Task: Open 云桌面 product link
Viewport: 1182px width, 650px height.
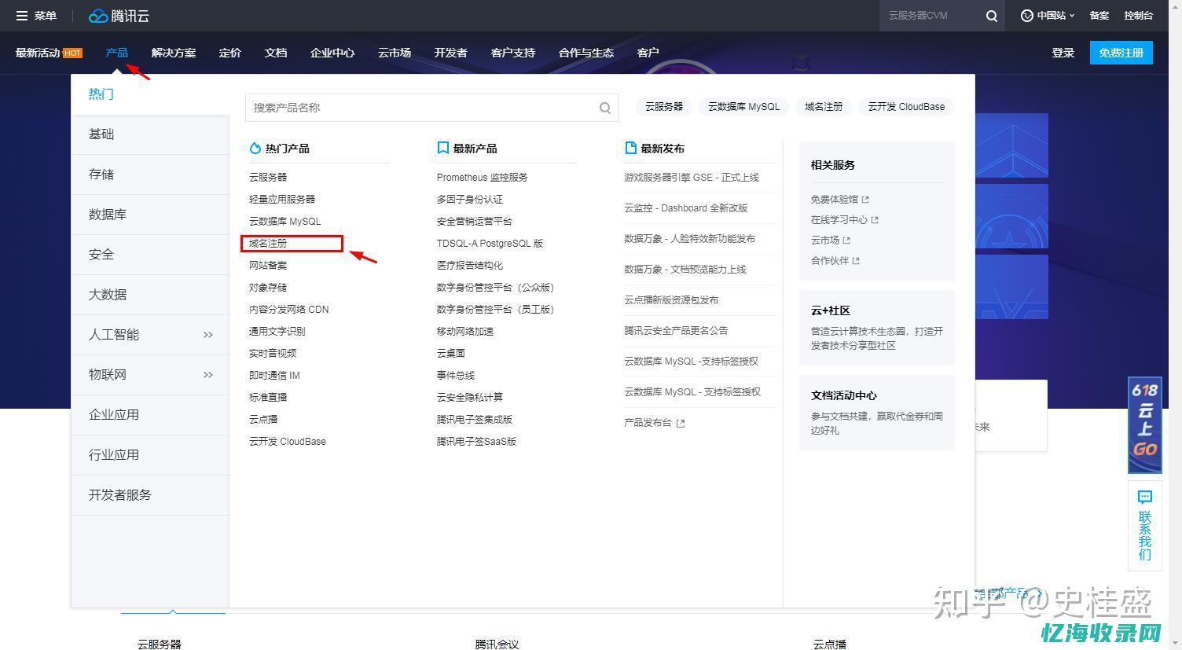Action: point(451,354)
